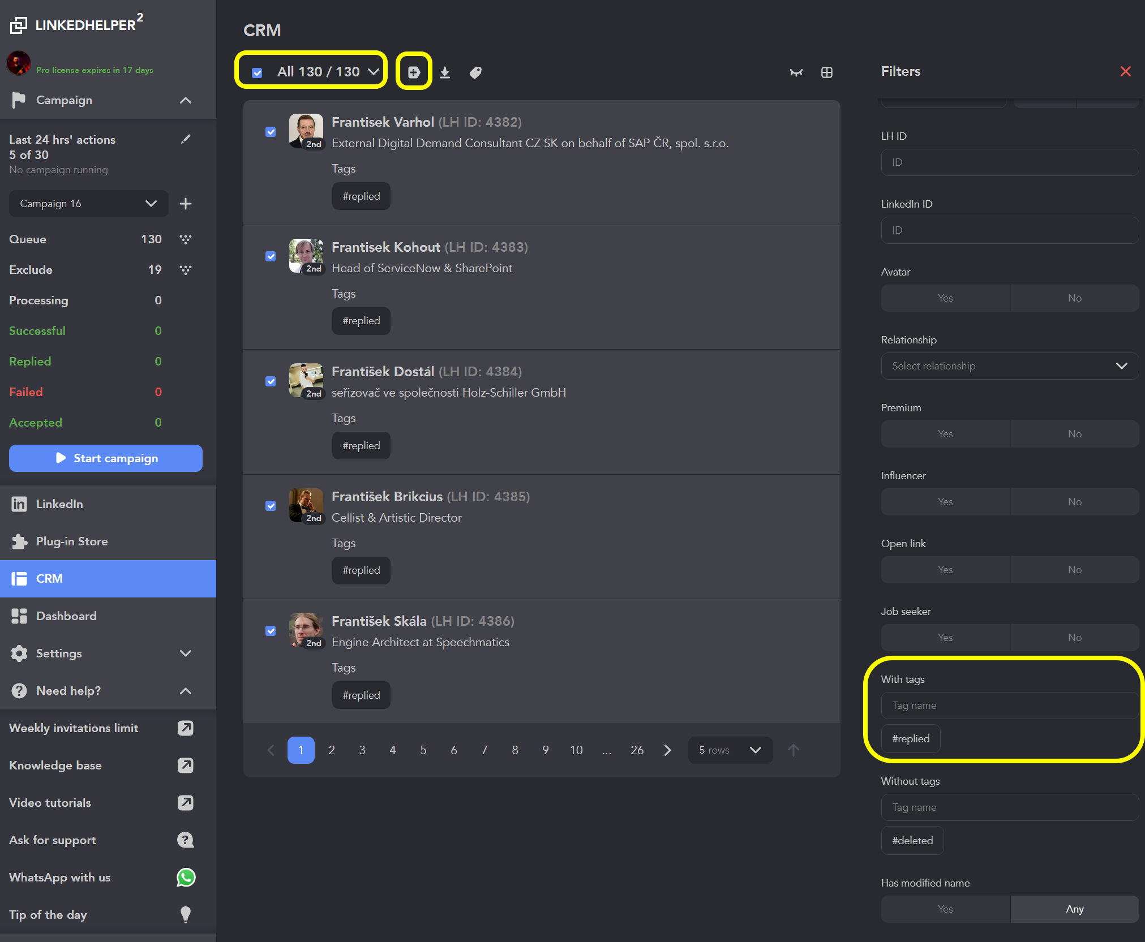
Task: Click the Without tags Tag name field
Action: pyautogui.click(x=1010, y=807)
